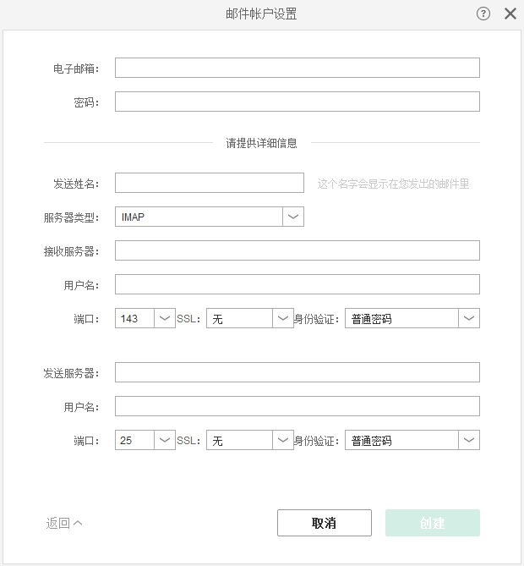Click the 创建 create button
Screen dimensions: 524x566
click(433, 523)
